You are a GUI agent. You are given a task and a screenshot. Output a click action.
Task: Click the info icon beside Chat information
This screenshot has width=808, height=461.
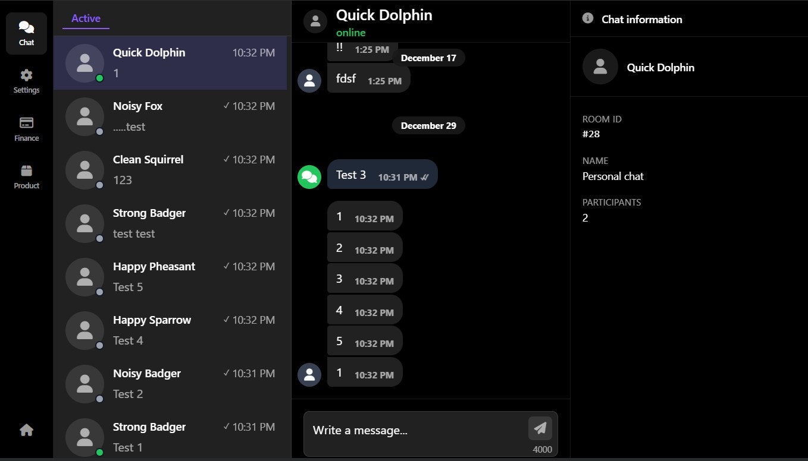click(588, 18)
